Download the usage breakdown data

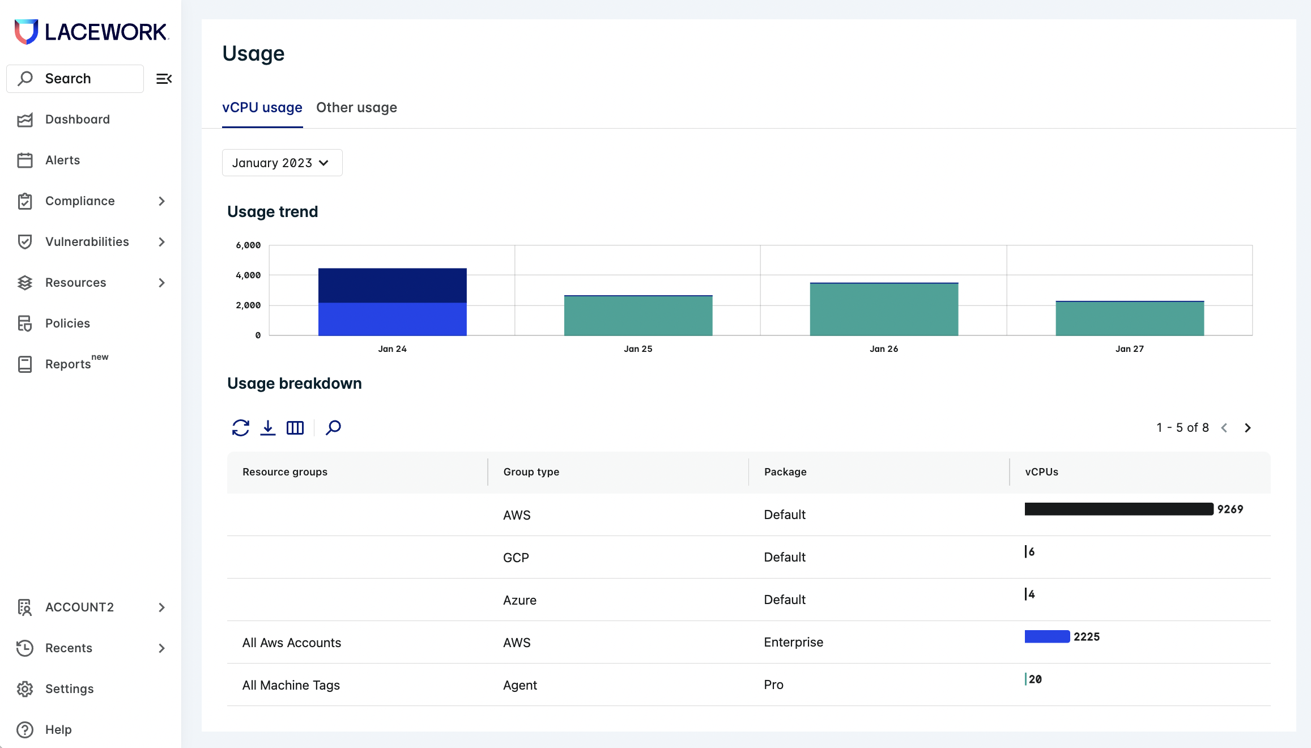point(268,428)
